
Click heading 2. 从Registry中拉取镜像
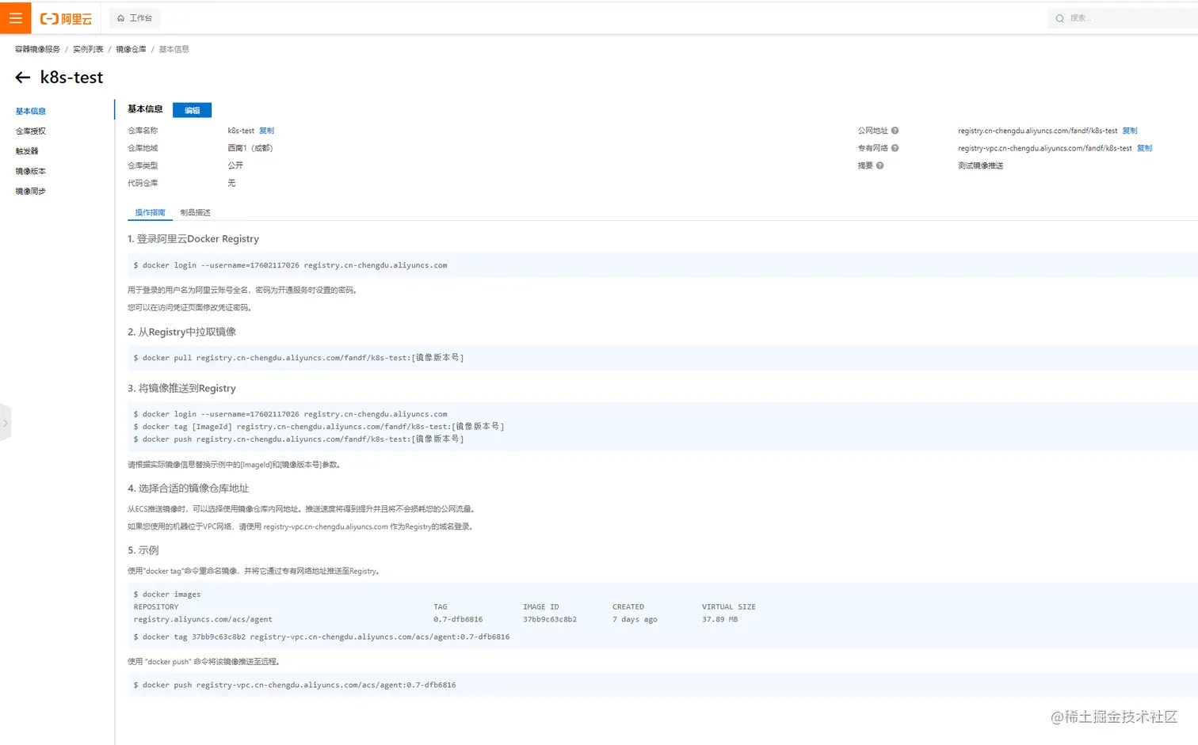pyautogui.click(x=181, y=333)
